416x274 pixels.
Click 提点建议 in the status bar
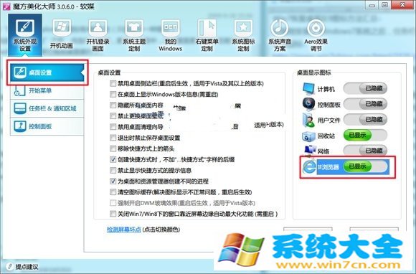click(27, 267)
